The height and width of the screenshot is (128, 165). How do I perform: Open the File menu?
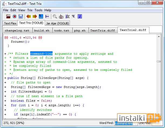coord(6,10)
